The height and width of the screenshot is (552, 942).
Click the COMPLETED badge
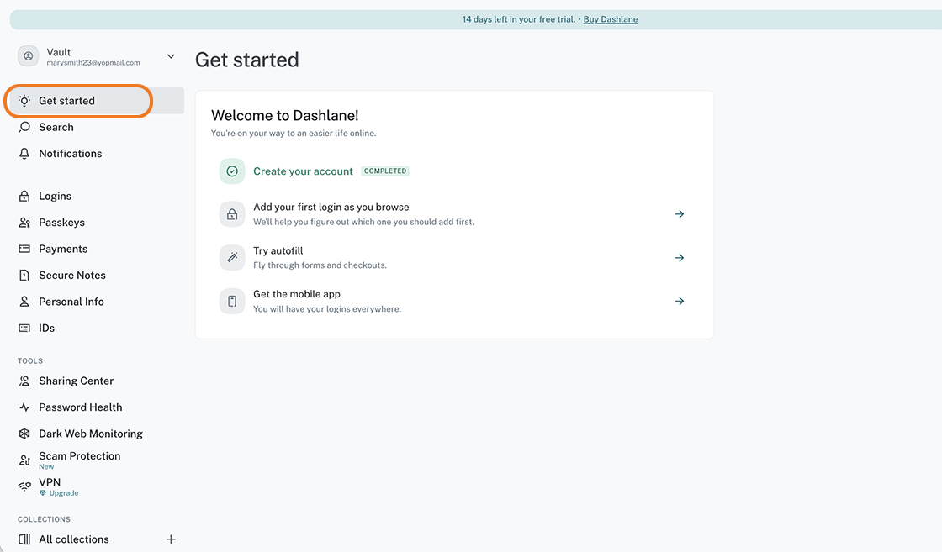click(385, 171)
